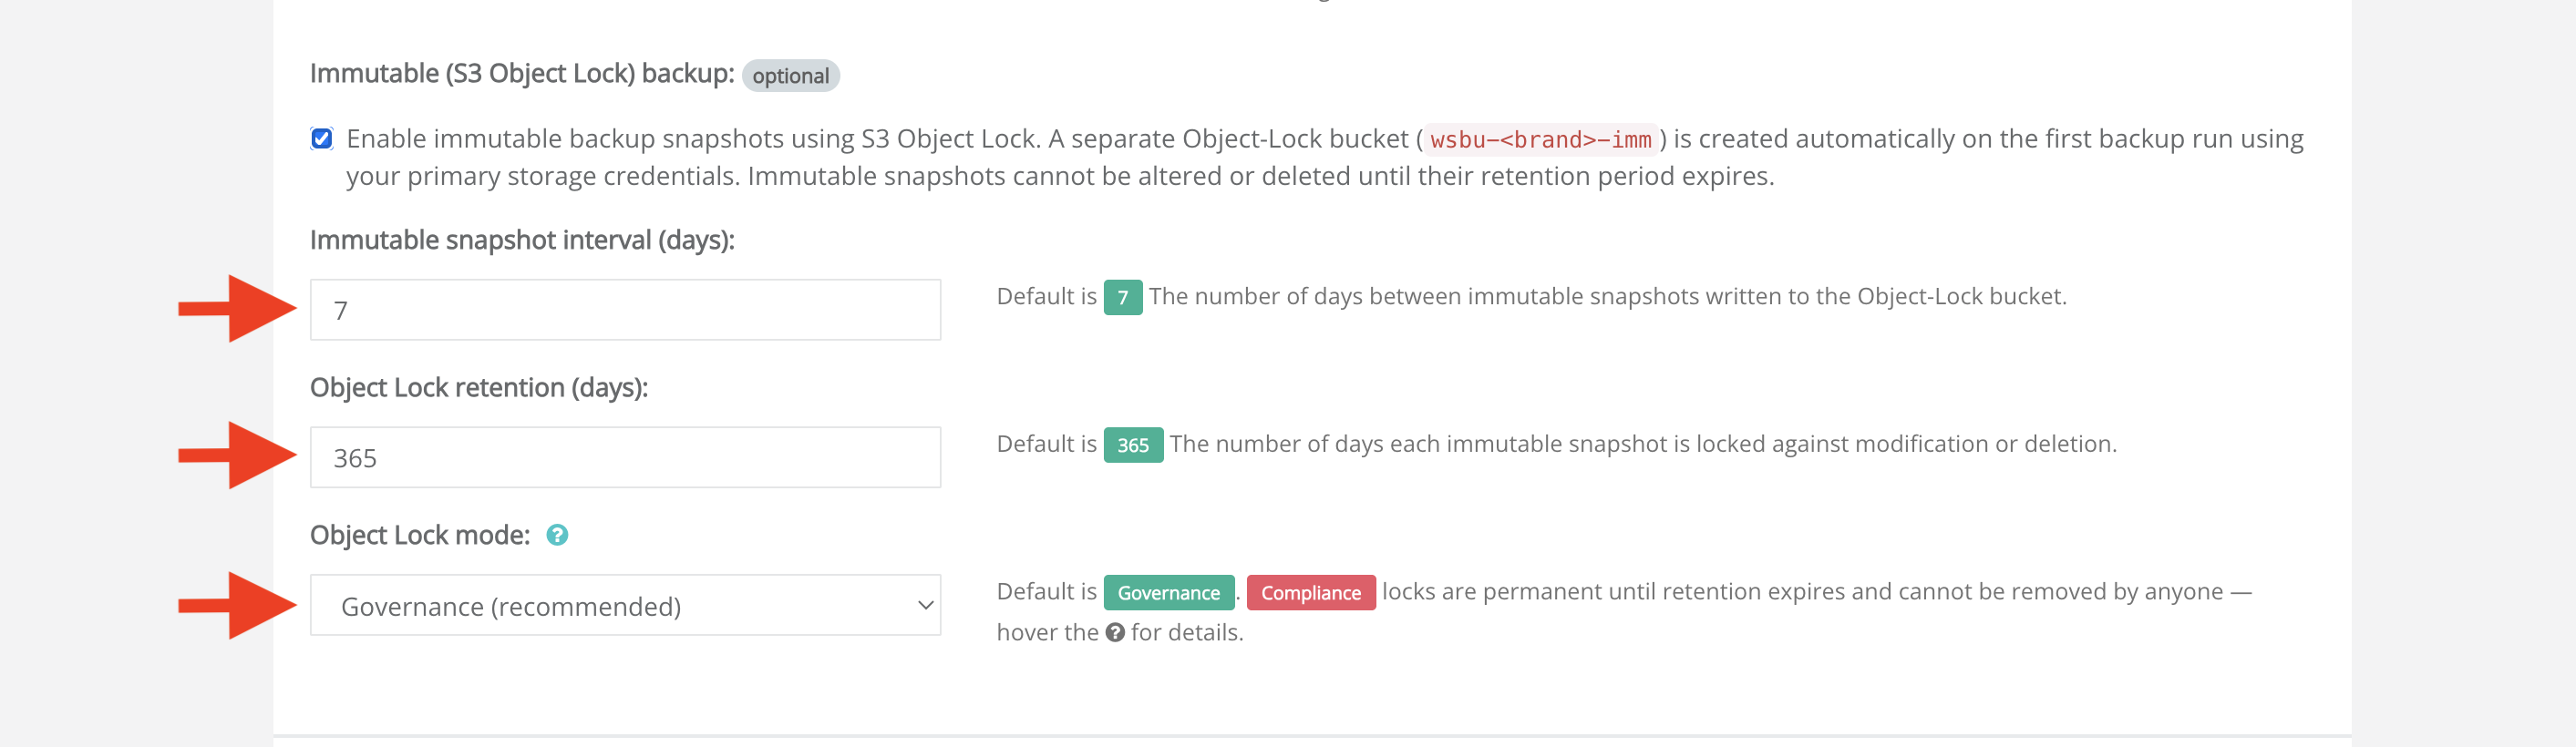2576x747 pixels.
Task: Click the 'Object Lock retention (days):' label
Action: pos(479,388)
